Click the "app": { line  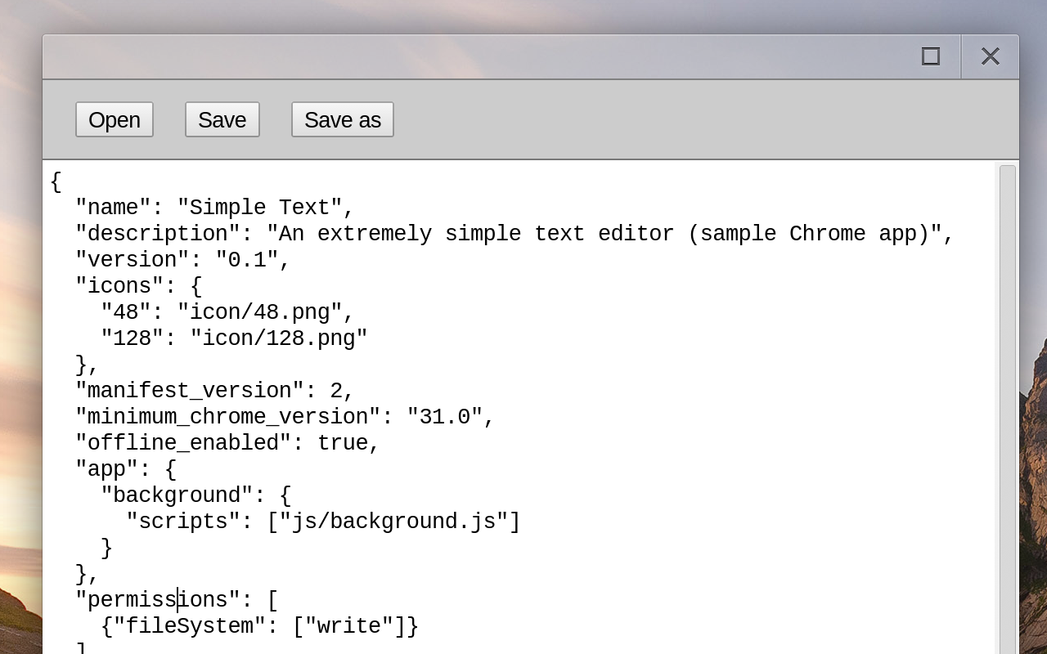(x=126, y=469)
